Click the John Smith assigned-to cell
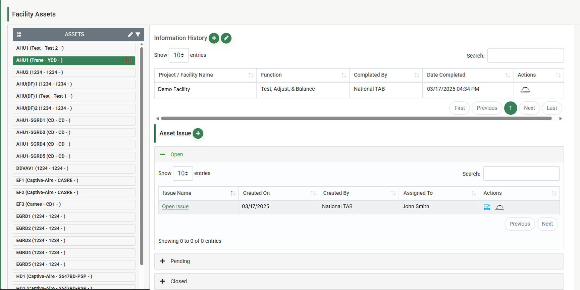Screen dimensions: 580x290 [x=439, y=207]
